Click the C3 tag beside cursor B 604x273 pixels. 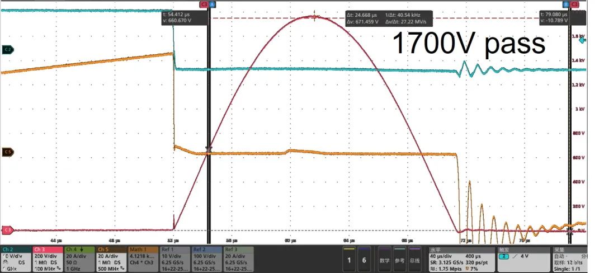[x=574, y=4]
